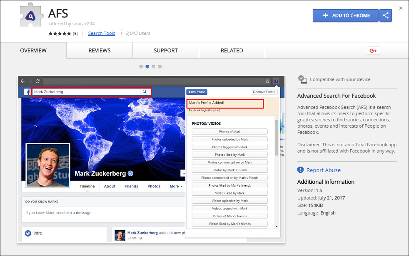409x256 pixels.
Task: Click the browser forward arrow in preview
Action: (30, 81)
